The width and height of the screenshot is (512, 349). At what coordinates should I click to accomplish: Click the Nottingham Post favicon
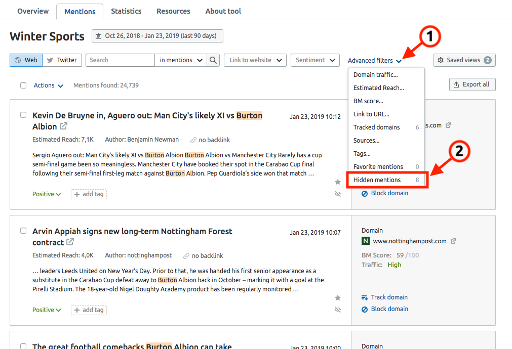(x=365, y=241)
